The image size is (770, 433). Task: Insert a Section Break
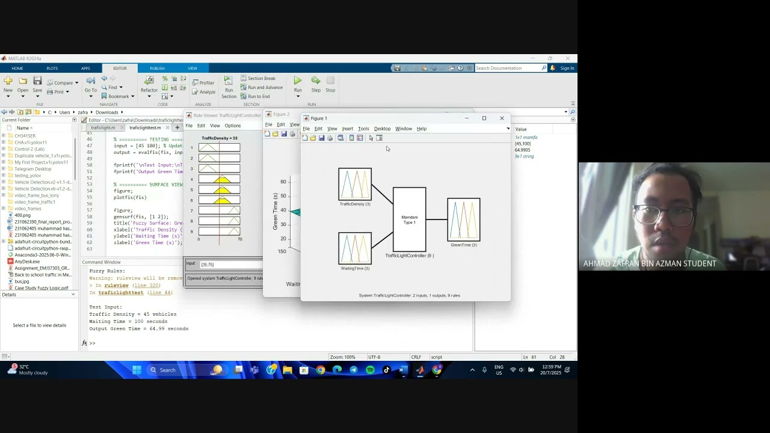point(257,78)
